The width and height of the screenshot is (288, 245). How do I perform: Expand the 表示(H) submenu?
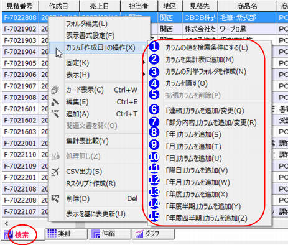coord(98,75)
